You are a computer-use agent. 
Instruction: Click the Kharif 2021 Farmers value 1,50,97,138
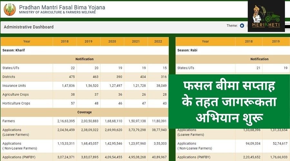(136, 121)
